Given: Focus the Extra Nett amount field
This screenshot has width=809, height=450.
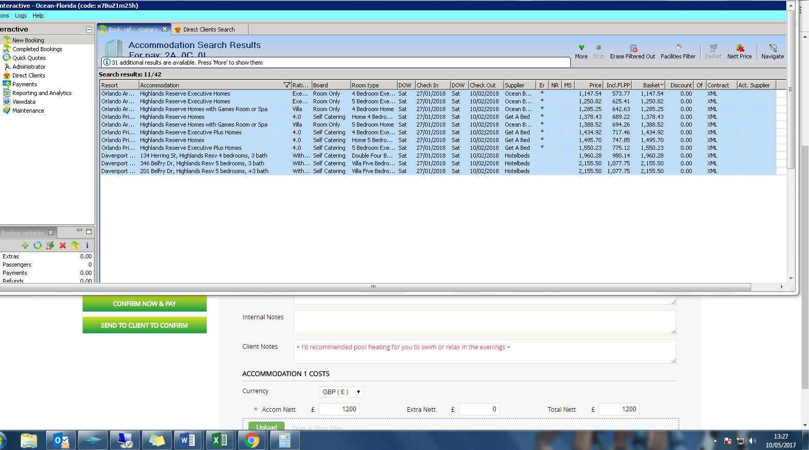Looking at the screenshot, I should 479,409.
